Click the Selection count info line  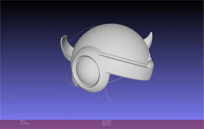[x=106, y=125]
